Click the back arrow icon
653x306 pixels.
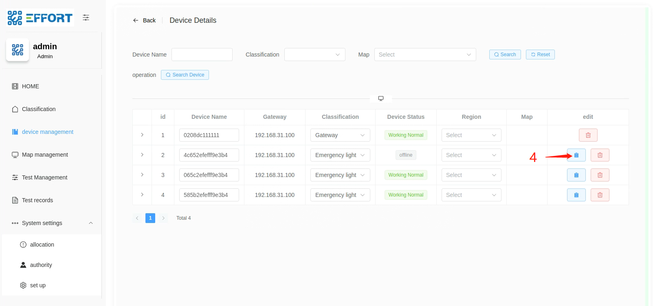tap(136, 20)
